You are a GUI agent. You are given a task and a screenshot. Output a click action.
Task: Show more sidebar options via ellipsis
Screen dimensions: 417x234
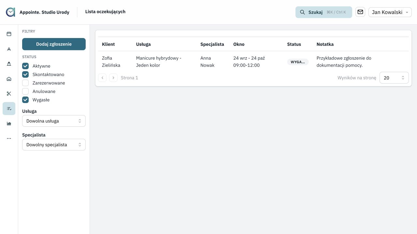pos(9,138)
